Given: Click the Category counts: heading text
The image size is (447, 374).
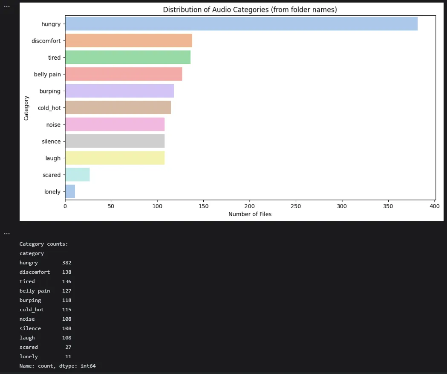Looking at the screenshot, I should (x=43, y=244).
